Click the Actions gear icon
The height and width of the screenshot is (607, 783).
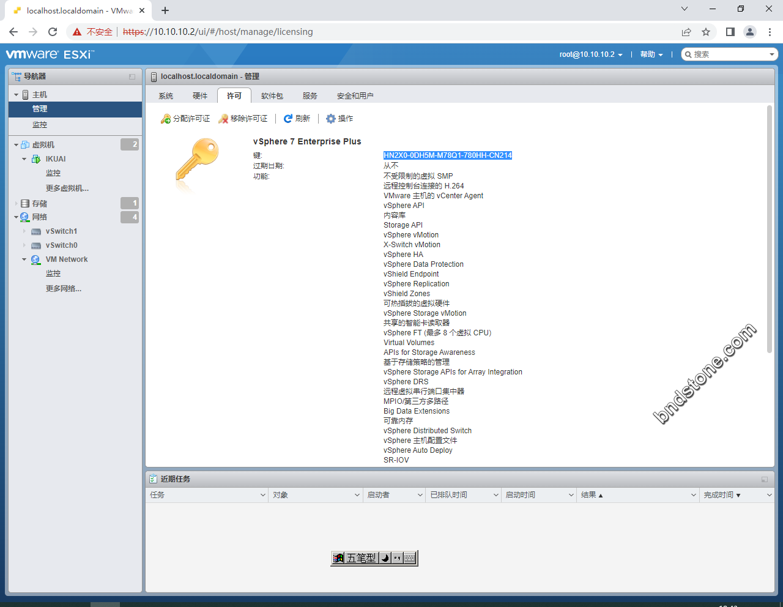coord(331,119)
